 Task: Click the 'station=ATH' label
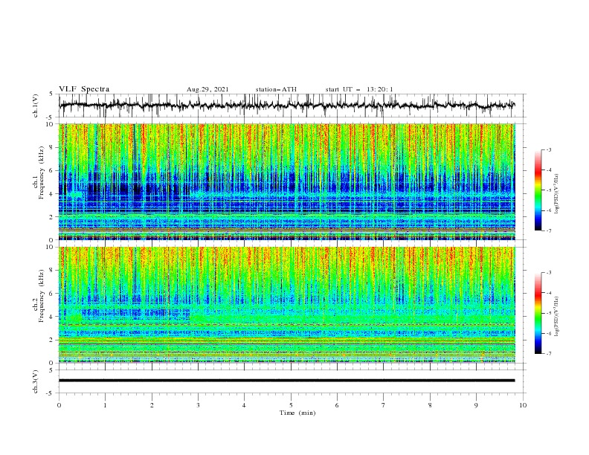[276, 89]
